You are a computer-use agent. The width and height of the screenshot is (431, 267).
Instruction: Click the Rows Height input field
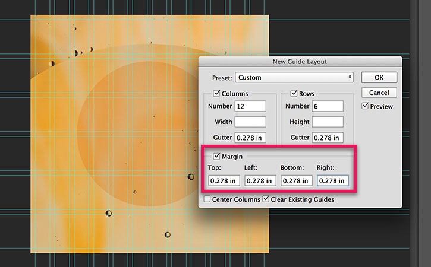point(328,122)
